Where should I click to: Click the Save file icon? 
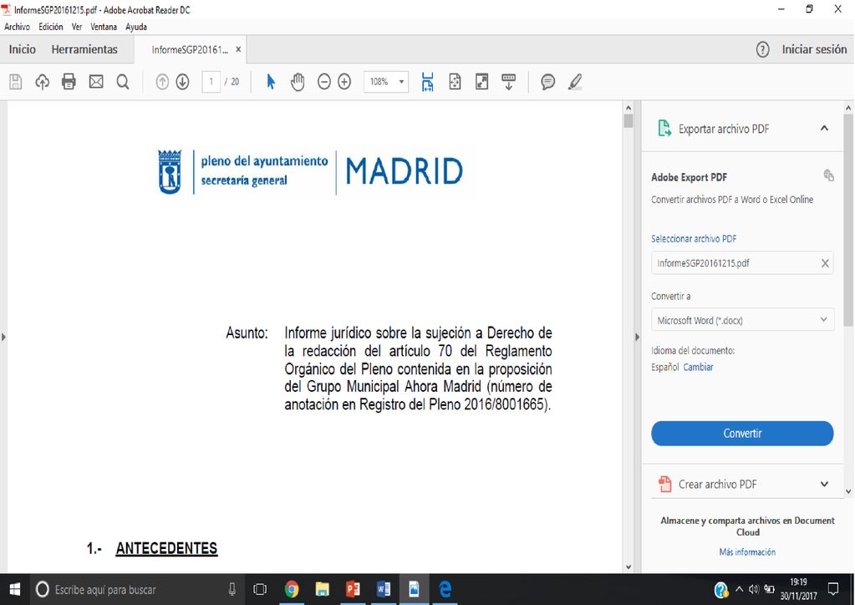[16, 82]
